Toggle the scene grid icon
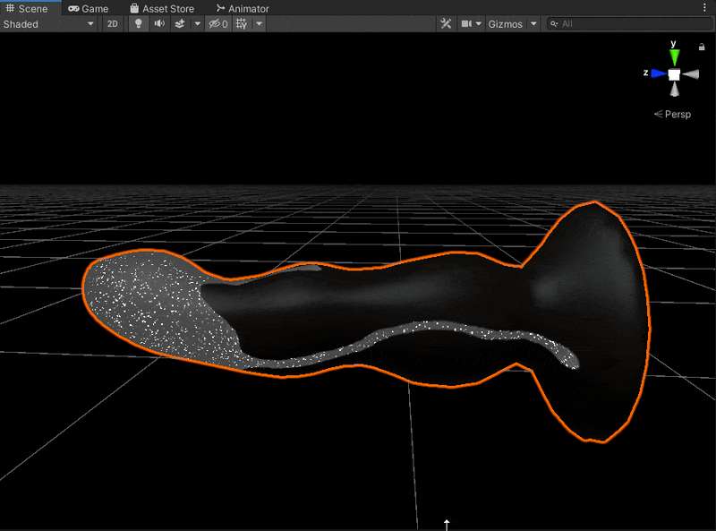The image size is (716, 531). [242, 24]
